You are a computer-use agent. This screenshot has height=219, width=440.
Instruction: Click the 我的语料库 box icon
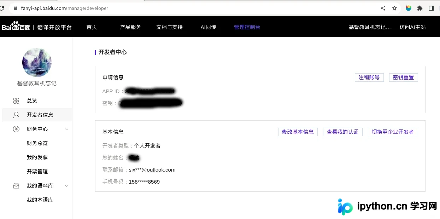click(x=16, y=186)
